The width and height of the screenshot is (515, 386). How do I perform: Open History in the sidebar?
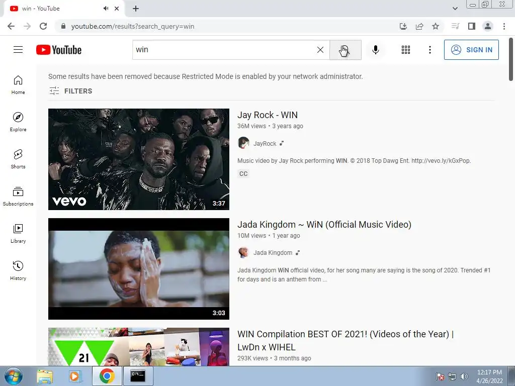click(x=18, y=270)
